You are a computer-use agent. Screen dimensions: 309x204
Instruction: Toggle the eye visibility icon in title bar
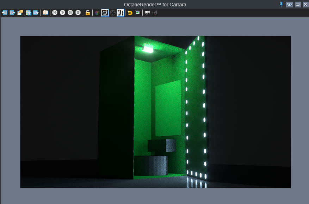290,4
